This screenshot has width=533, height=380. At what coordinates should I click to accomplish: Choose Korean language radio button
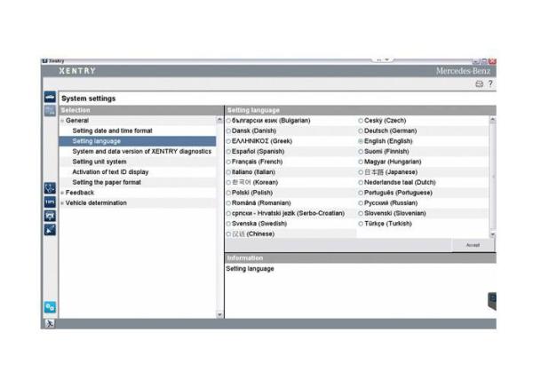[229, 182]
